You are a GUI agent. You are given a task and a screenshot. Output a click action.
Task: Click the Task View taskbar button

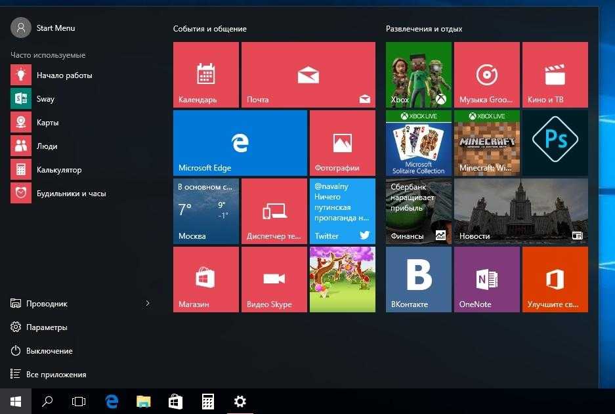(79, 402)
